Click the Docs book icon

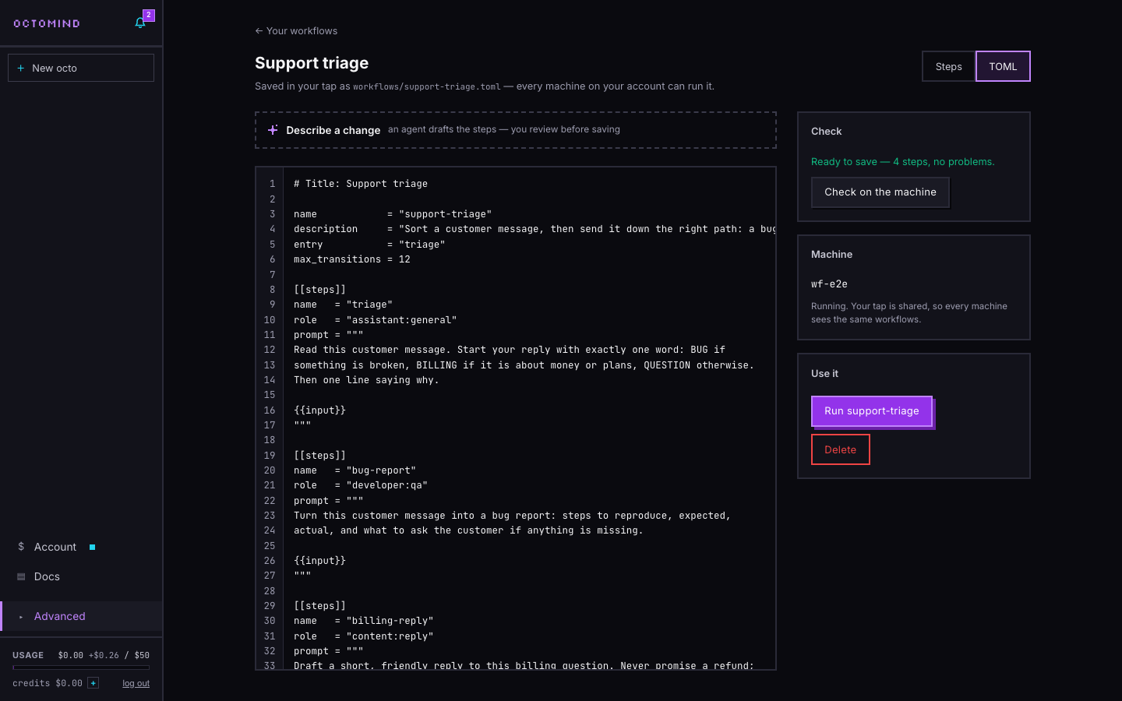pyautogui.click(x=21, y=576)
